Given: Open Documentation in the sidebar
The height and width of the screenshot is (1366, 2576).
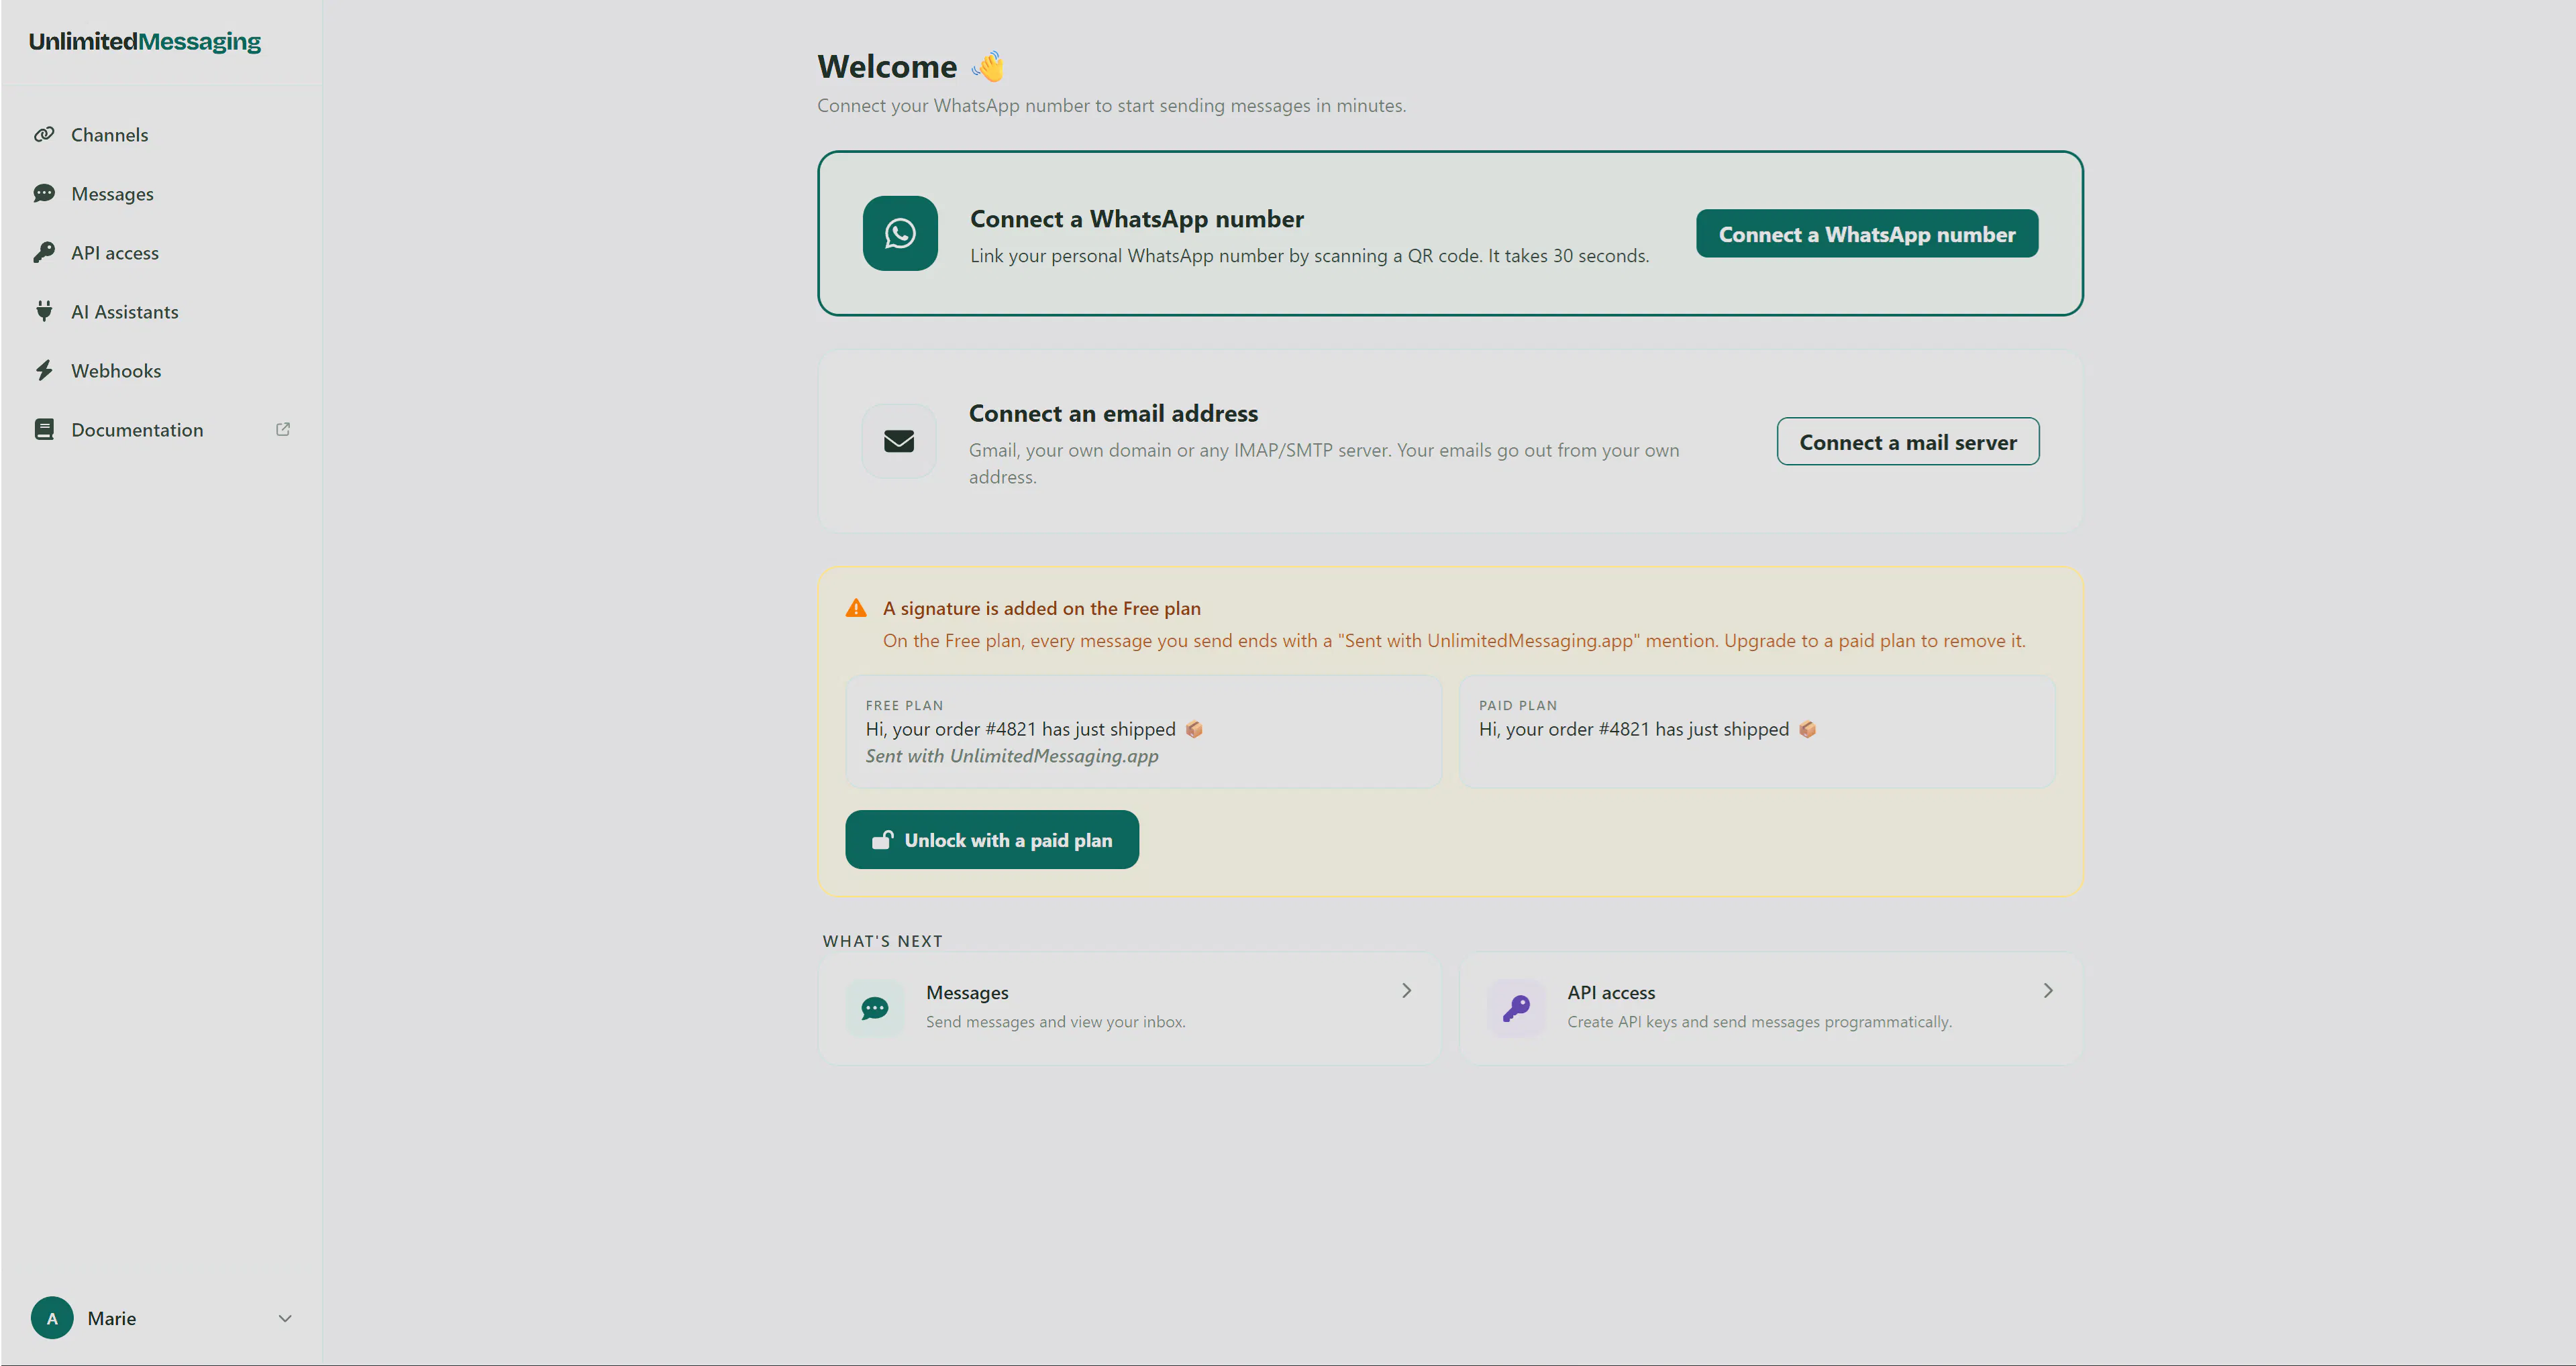Looking at the screenshot, I should click(161, 429).
